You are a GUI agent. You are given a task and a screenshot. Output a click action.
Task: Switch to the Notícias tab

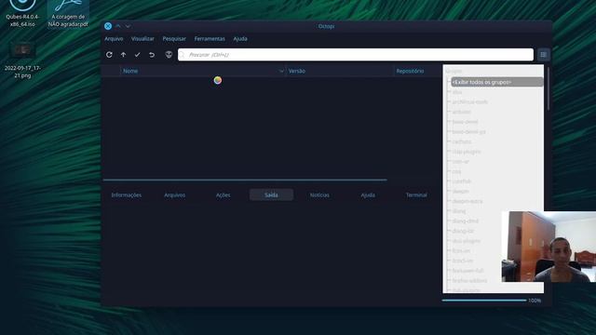pyautogui.click(x=319, y=194)
